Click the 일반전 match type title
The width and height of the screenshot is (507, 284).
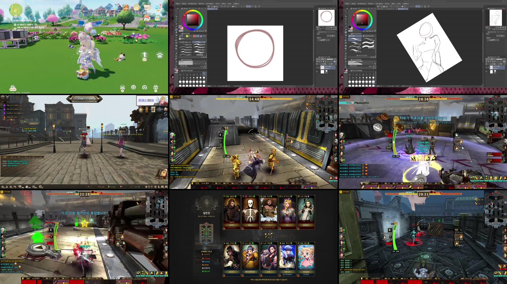(206, 213)
